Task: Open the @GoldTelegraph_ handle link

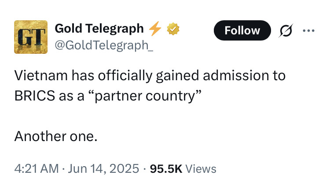Action: (x=104, y=45)
